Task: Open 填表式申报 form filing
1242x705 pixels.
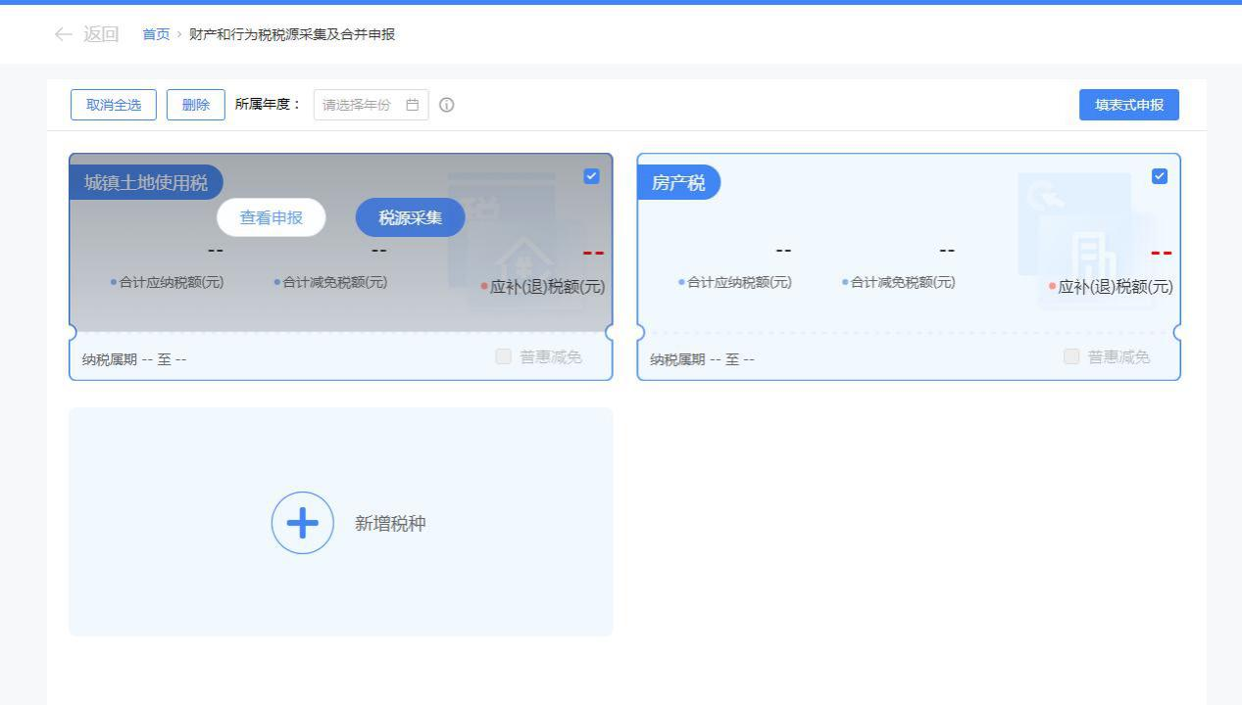Action: tap(1128, 105)
